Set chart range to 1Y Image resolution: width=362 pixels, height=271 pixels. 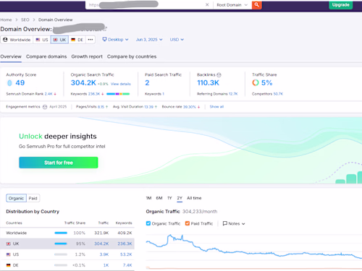(169, 198)
